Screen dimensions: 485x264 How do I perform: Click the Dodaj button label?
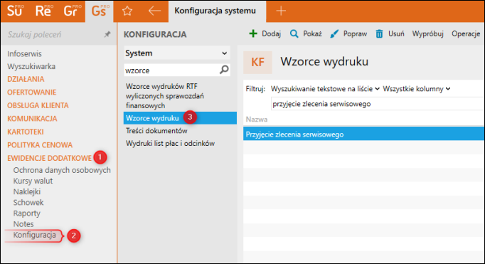click(271, 33)
